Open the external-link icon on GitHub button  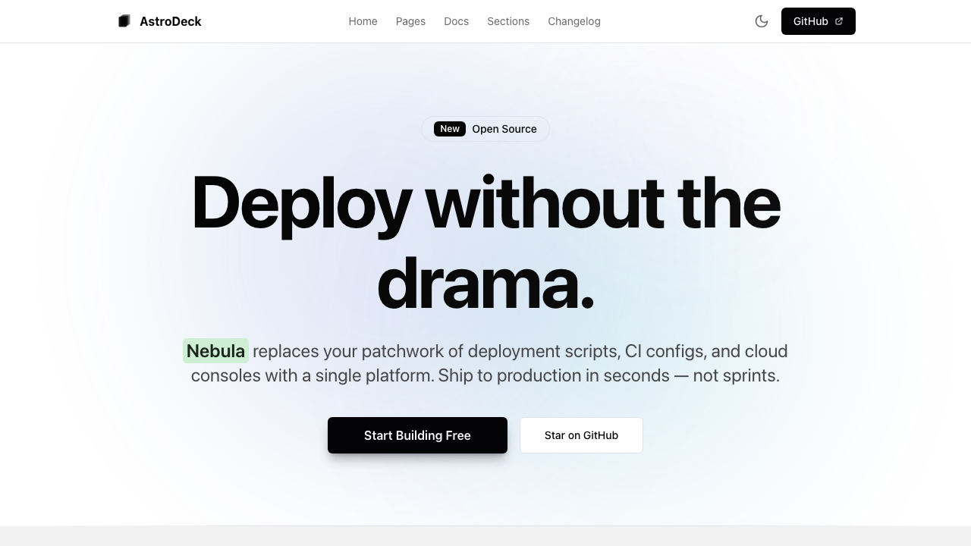point(837,20)
